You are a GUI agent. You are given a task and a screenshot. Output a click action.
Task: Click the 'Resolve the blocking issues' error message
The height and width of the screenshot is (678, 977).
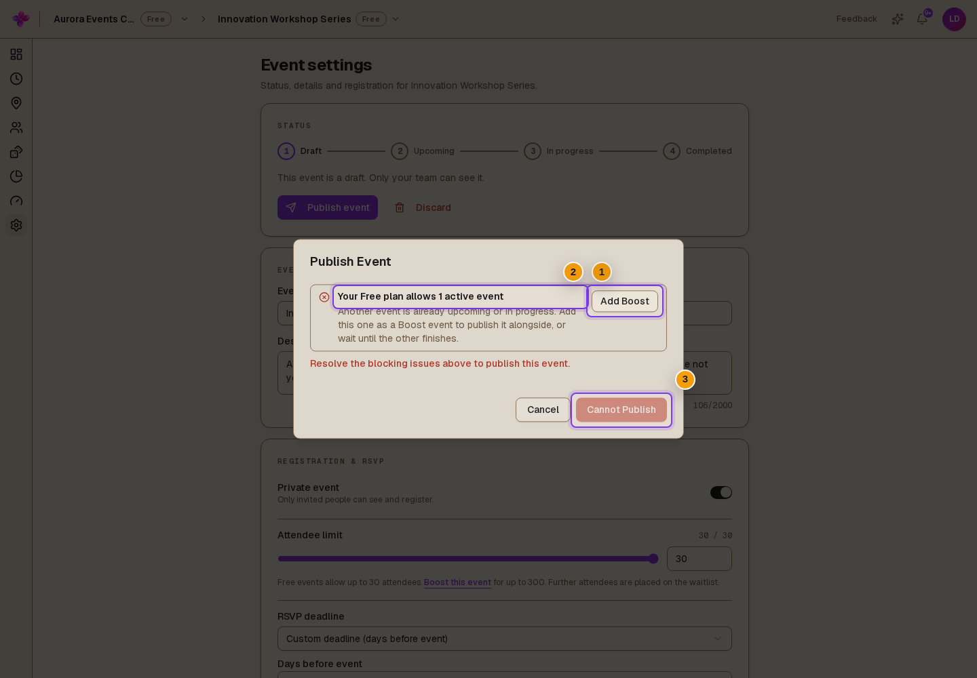coord(440,363)
